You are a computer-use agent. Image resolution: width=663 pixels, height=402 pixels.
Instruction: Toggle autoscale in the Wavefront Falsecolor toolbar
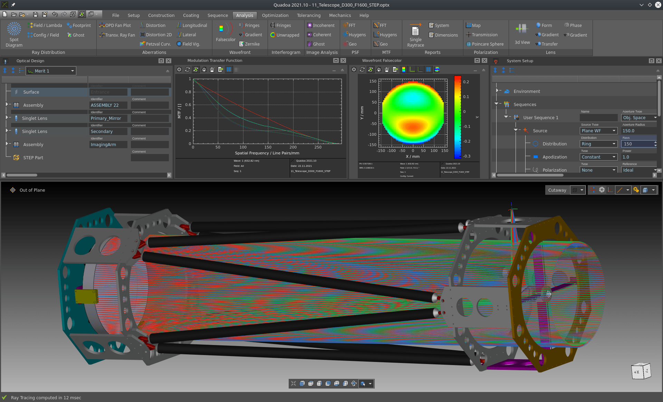[x=370, y=69]
